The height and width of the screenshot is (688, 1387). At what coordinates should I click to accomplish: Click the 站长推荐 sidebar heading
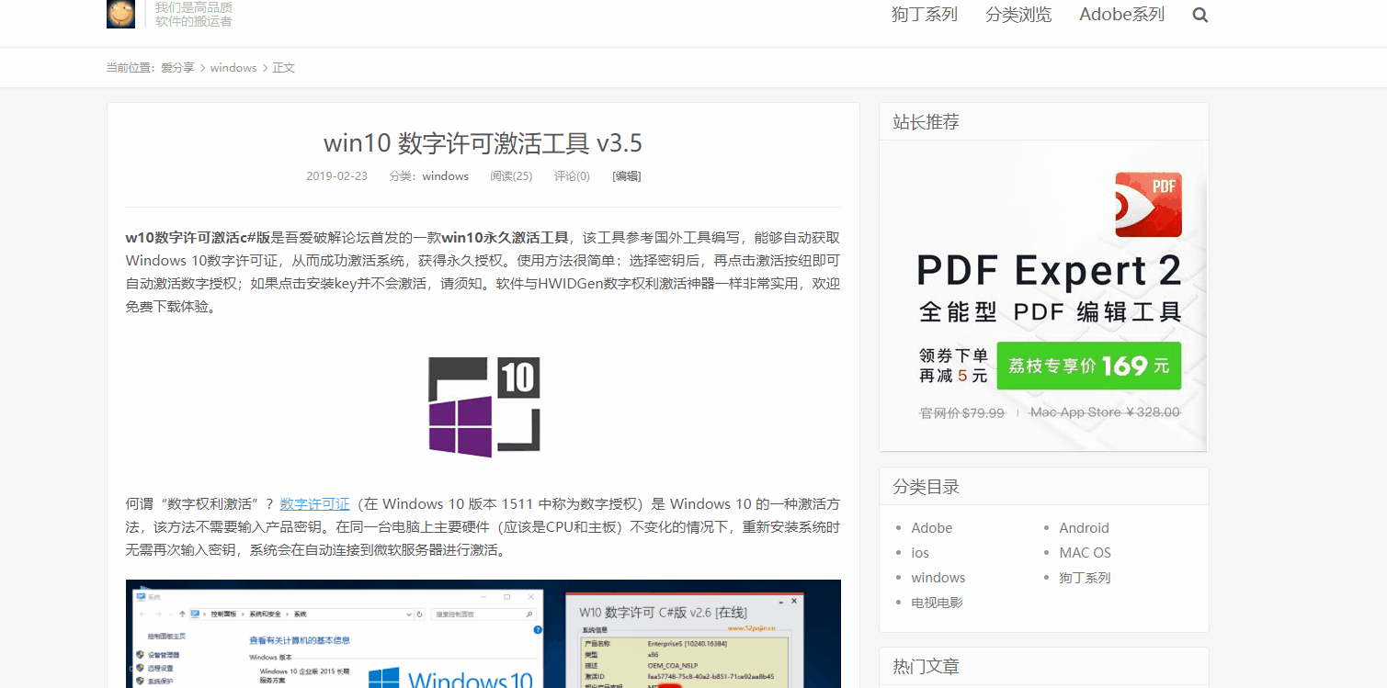click(x=926, y=122)
